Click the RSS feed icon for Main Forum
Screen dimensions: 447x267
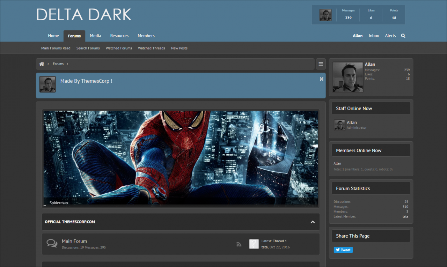point(239,244)
